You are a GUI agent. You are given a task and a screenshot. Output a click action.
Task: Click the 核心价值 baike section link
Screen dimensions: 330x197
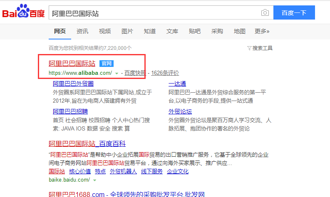click(80, 172)
